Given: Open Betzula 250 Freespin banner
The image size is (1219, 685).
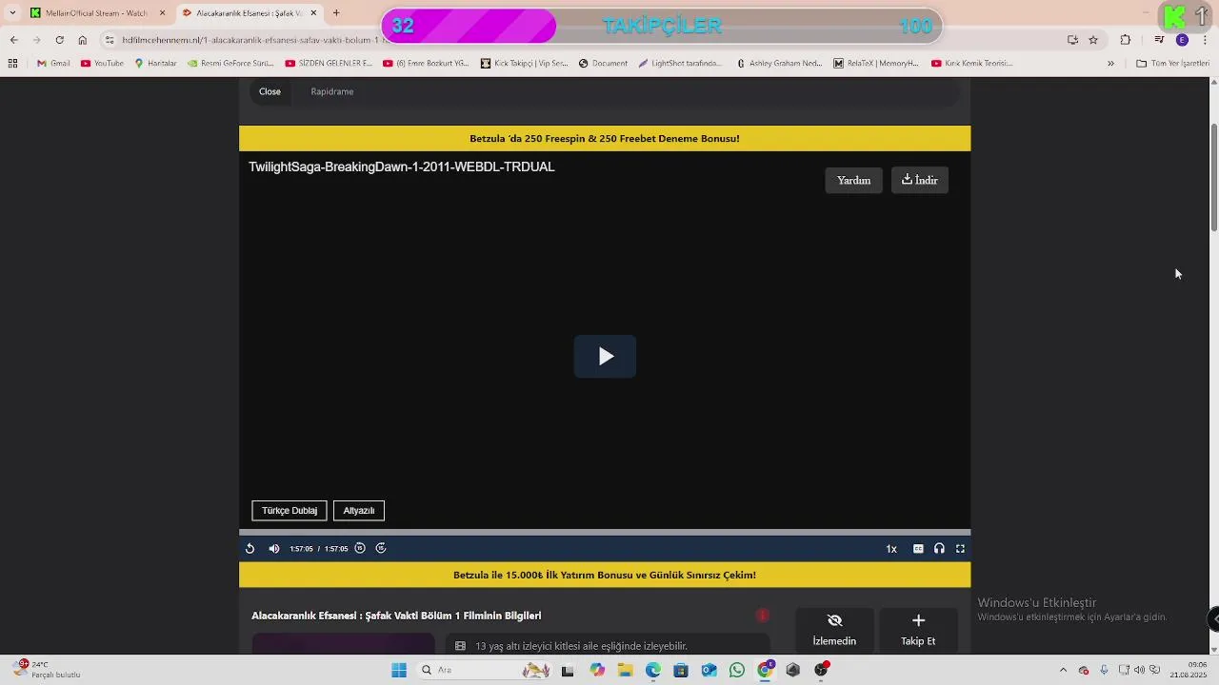Looking at the screenshot, I should (x=605, y=139).
